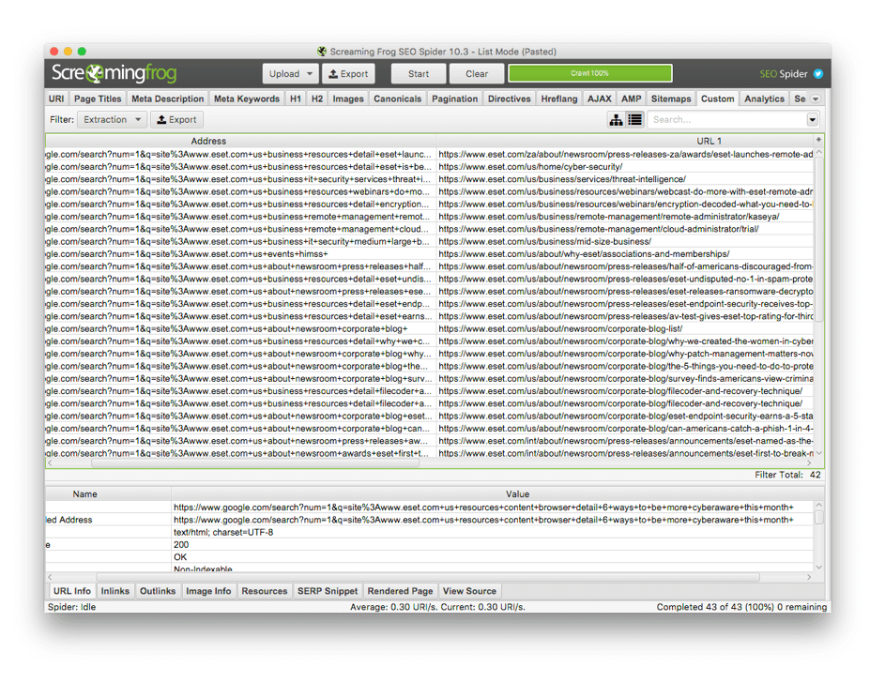Click details pane horizontal scrollbar

click(428, 577)
